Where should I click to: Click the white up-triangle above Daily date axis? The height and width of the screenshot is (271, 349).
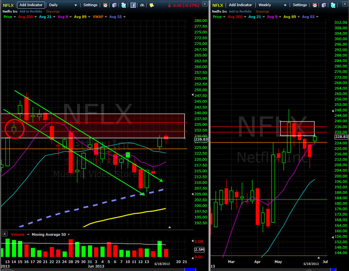(x=170, y=227)
